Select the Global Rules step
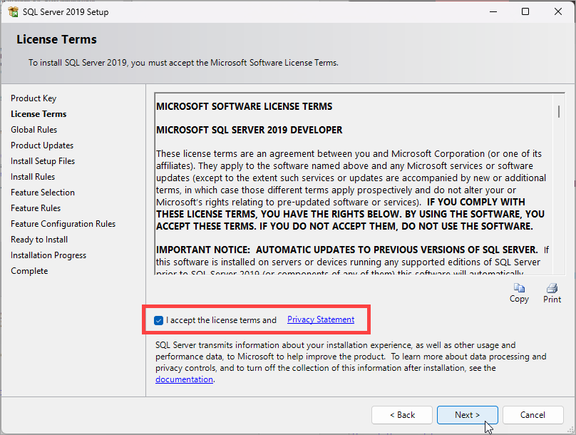Image resolution: width=576 pixels, height=435 pixels. (34, 130)
